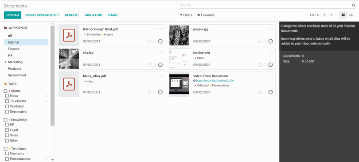
Task: Click the Share button
Action: pos(113,15)
